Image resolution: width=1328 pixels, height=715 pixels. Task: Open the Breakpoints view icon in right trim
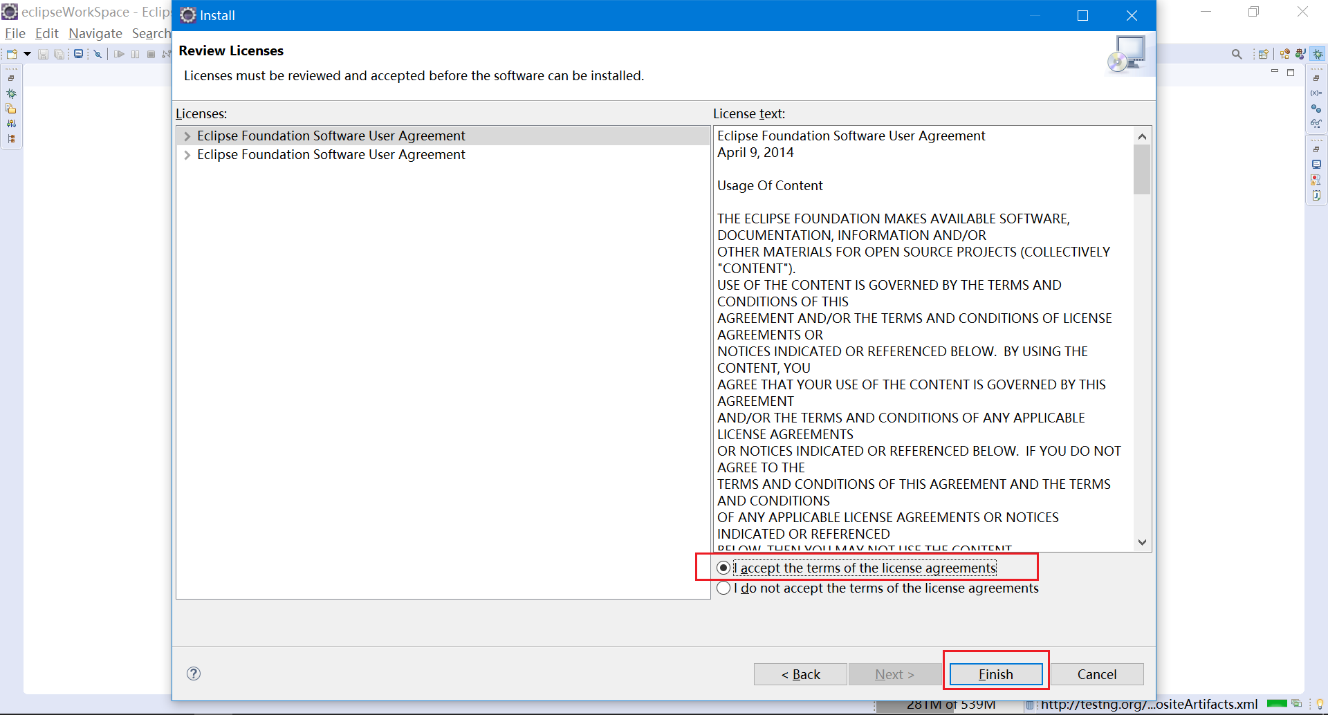1316,109
